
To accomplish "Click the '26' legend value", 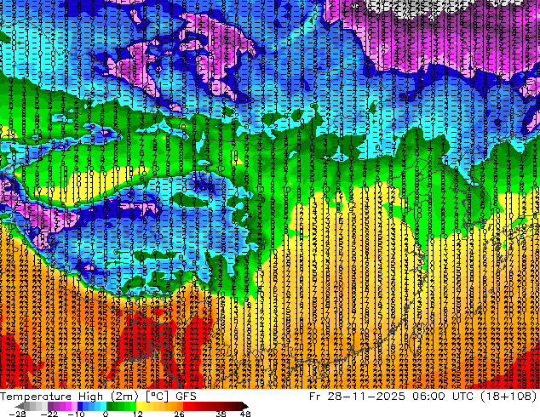I will [179, 414].
